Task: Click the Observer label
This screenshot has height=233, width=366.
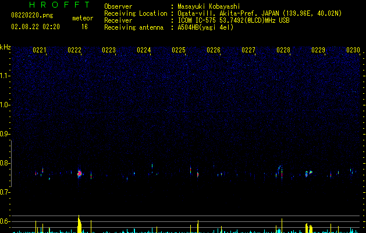Action: point(118,6)
